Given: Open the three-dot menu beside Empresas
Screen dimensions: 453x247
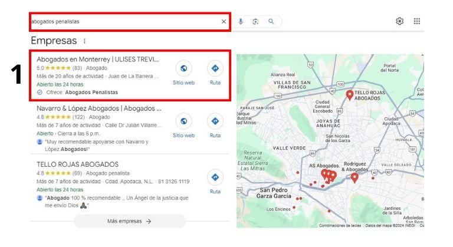Looking at the screenshot, I should (x=84, y=41).
